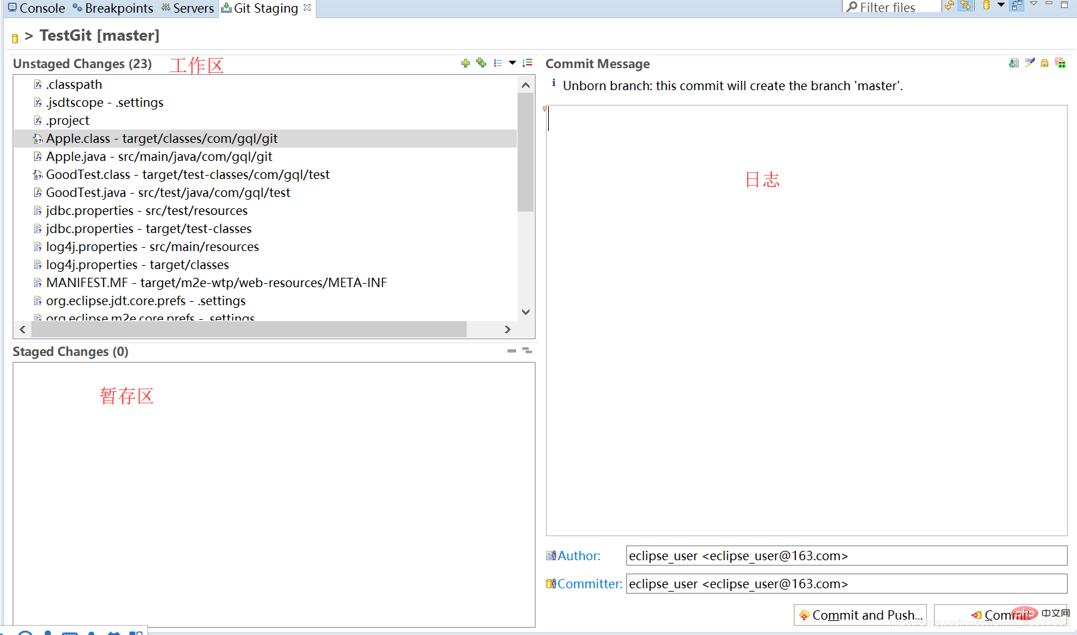1077x635 pixels.
Task: Click the Unstaged Changes (23) heading
Action: [82, 64]
